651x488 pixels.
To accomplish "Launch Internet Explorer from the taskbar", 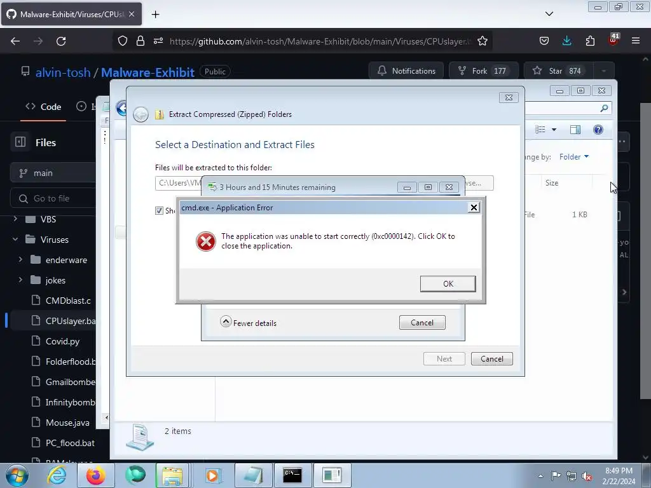I will 57,475.
